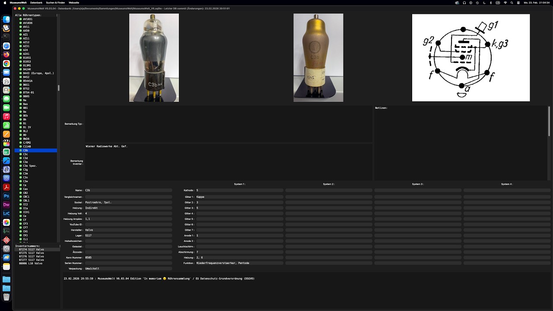The image size is (553, 311).
Task: Open System Settings from the dock
Action: (6, 249)
